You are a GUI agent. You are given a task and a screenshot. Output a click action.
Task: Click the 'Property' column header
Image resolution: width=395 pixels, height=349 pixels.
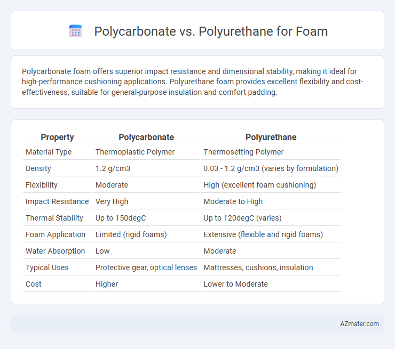point(57,137)
